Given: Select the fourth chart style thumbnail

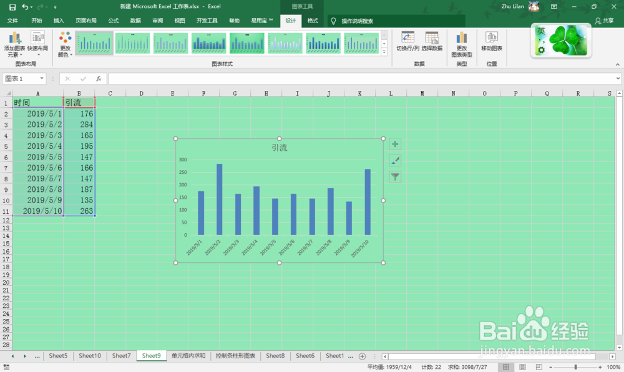Looking at the screenshot, I should (x=209, y=44).
